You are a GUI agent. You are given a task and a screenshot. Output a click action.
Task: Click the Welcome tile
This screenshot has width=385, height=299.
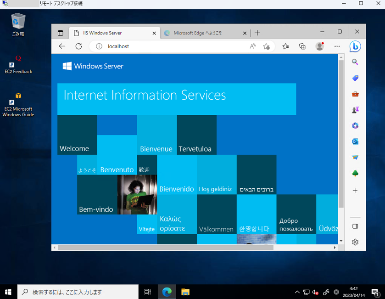(77, 135)
